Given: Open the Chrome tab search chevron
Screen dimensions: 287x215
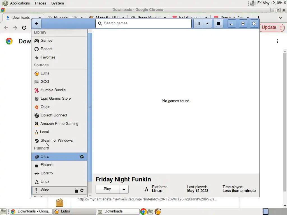Looking at the screenshot, I should coord(280,18).
